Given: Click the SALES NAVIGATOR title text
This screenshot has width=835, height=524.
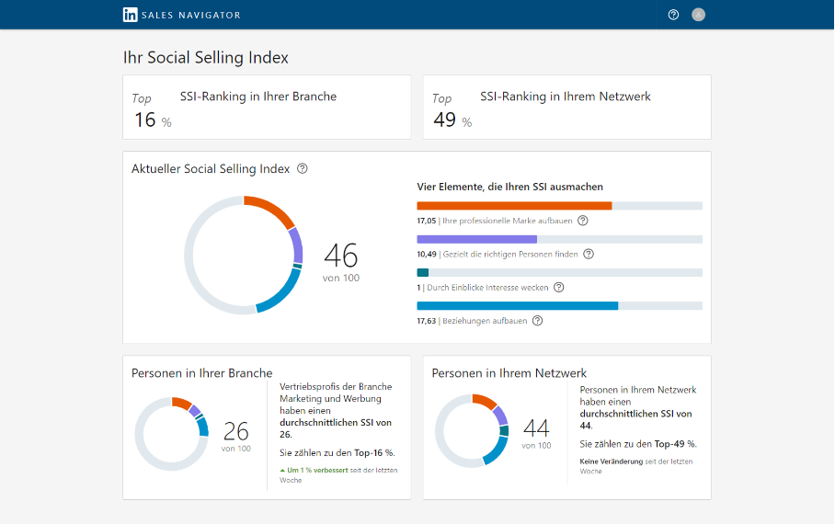Looking at the screenshot, I should (x=191, y=16).
